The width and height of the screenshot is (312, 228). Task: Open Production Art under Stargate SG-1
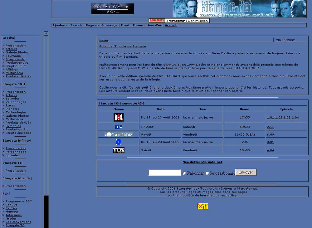(x=17, y=129)
